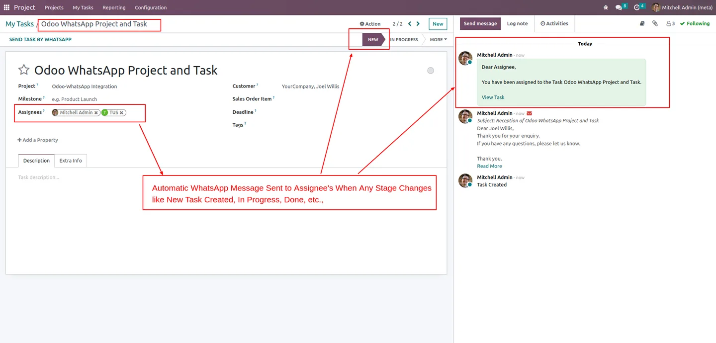
Task: Remove Mitchell Admin from assignees
Action: (96, 113)
